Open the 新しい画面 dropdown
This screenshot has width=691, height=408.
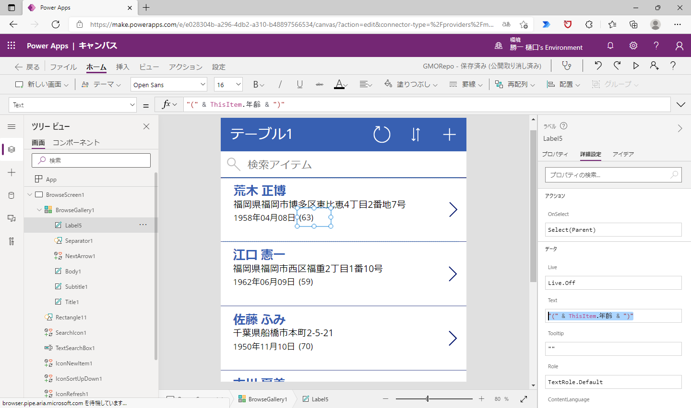[x=42, y=84]
